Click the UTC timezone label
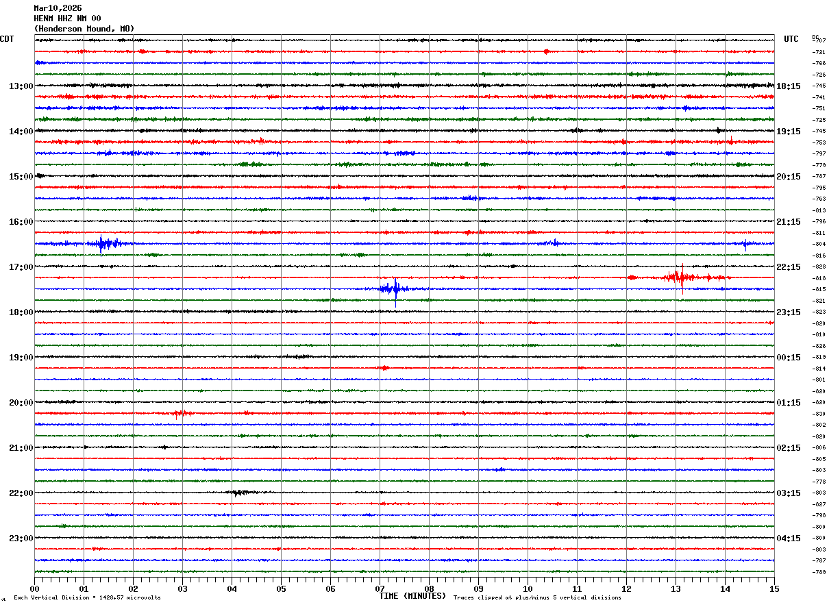 791,39
